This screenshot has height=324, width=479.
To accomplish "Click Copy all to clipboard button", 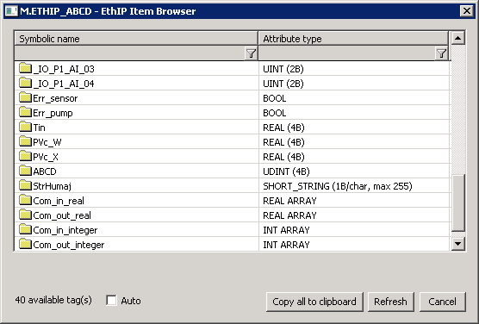I will tap(314, 302).
